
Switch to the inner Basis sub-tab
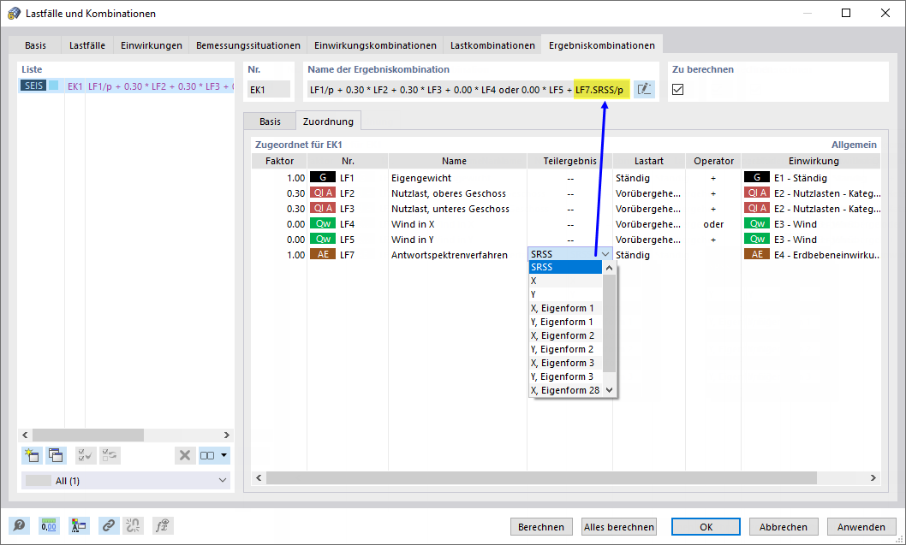tap(270, 121)
